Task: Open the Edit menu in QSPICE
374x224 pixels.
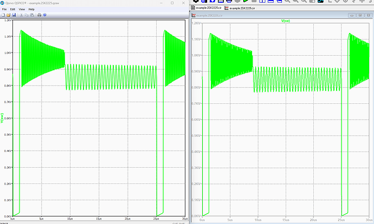Action: 12,9
